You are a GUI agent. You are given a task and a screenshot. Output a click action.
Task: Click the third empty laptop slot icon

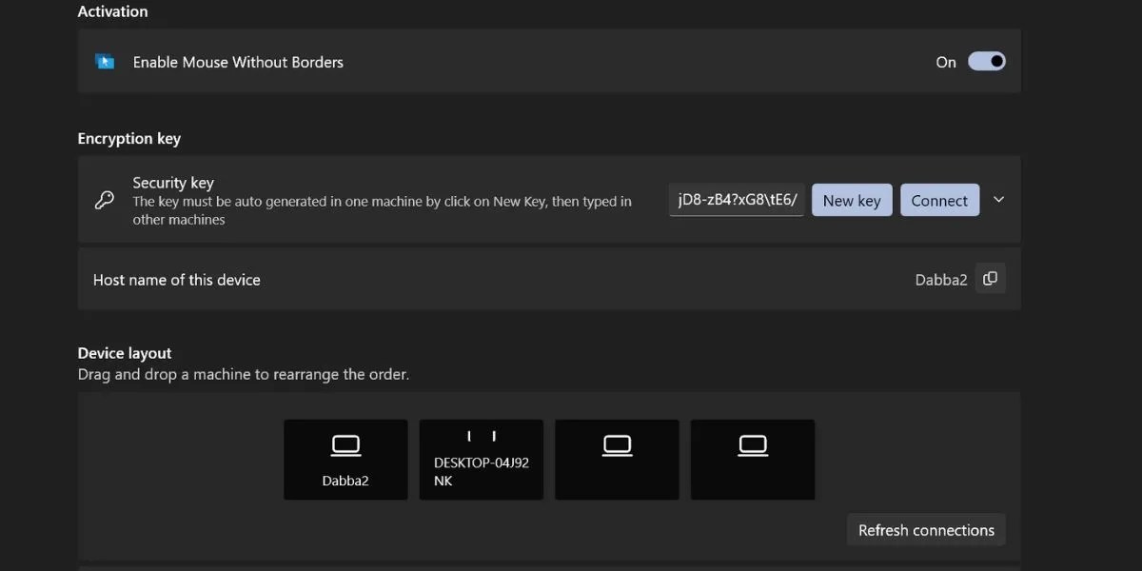(x=617, y=444)
